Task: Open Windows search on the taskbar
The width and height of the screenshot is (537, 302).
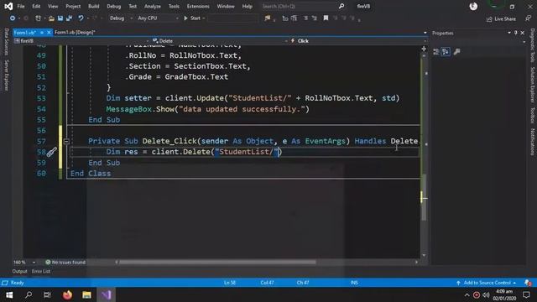Action: point(29,294)
